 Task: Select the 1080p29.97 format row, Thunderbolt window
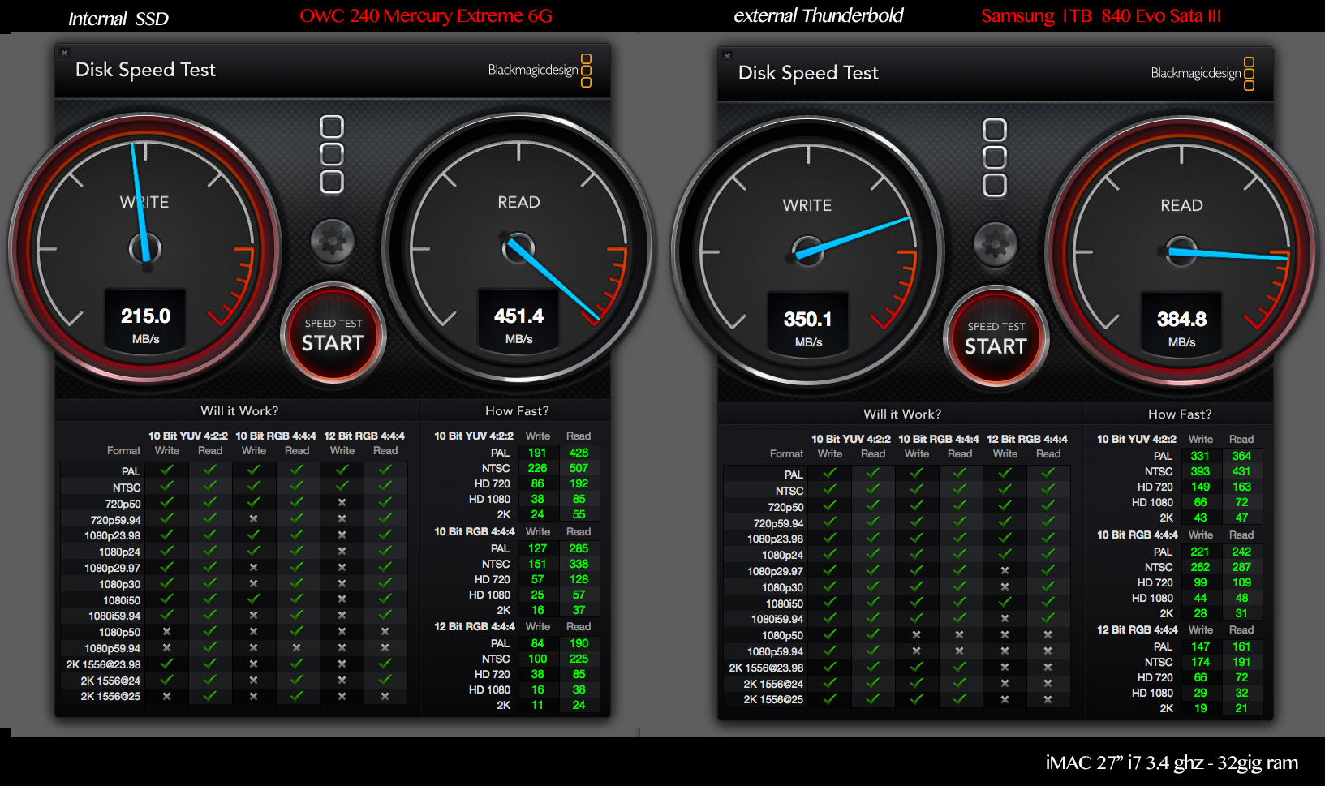coord(897,571)
